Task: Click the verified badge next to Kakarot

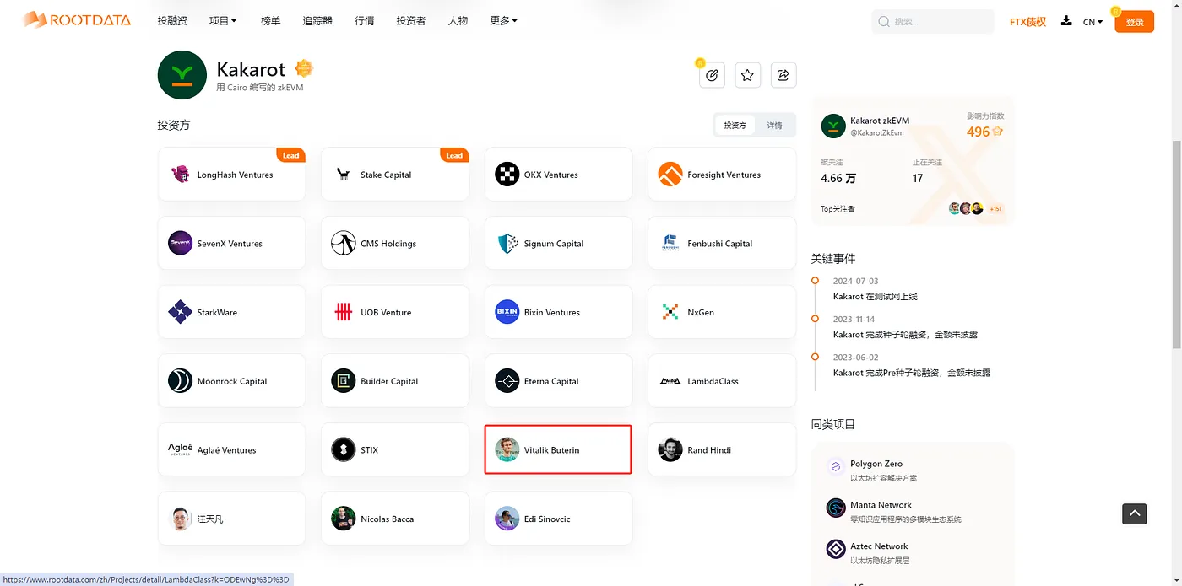Action: (304, 68)
